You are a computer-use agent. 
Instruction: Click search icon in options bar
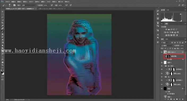pos(179,5)
